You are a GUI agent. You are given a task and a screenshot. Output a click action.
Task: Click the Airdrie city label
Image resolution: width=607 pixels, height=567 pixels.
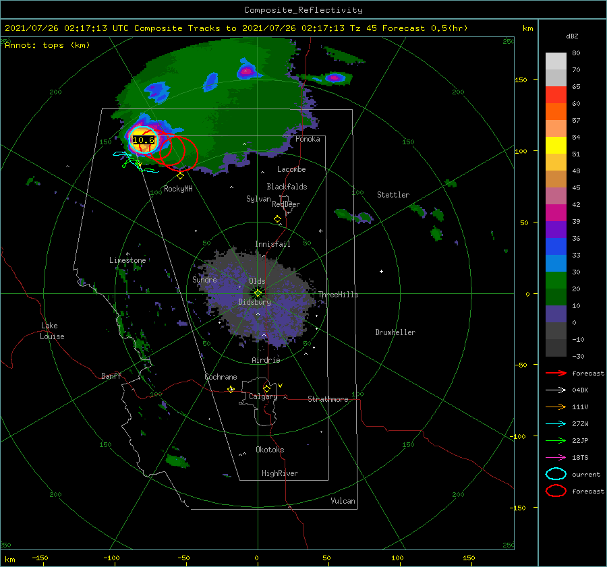point(266,360)
